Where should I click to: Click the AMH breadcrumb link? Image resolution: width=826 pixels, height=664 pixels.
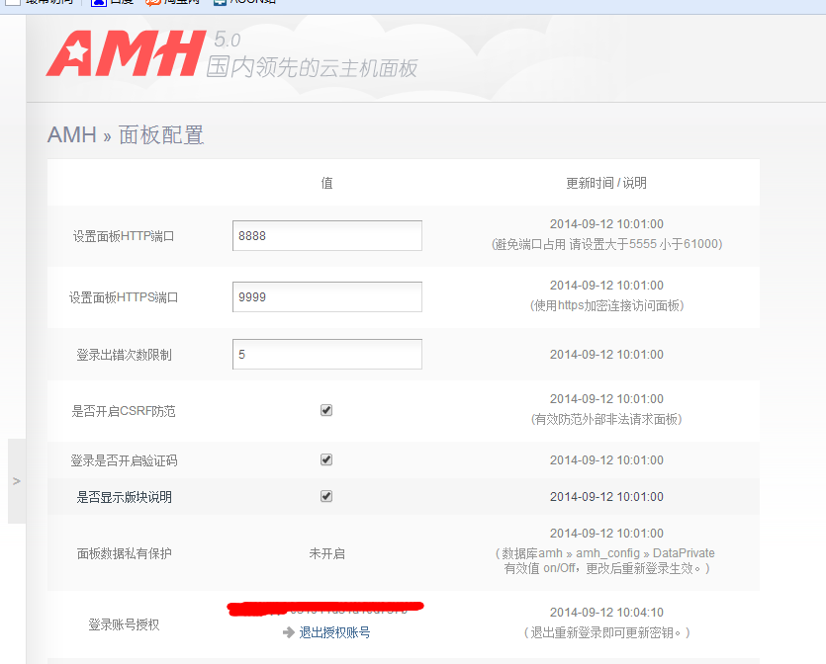[71, 134]
